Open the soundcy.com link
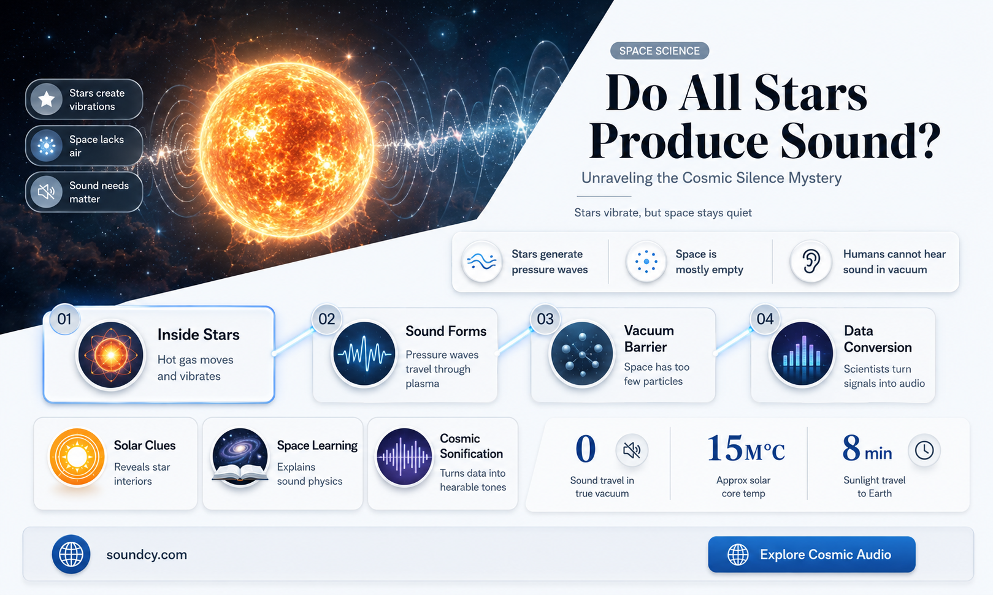The width and height of the screenshot is (993, 595). point(147,555)
